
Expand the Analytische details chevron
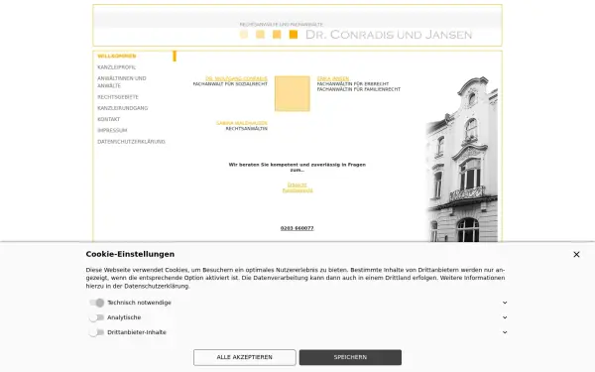(505, 317)
